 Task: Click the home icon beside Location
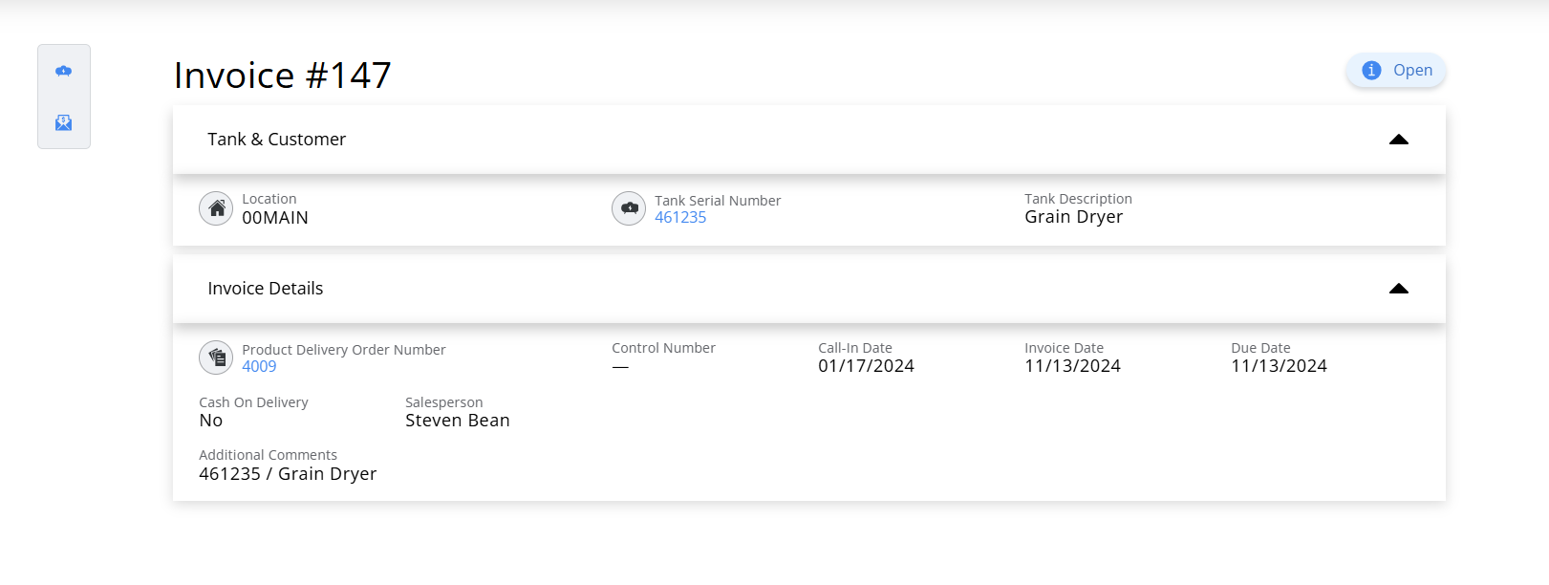click(x=216, y=208)
